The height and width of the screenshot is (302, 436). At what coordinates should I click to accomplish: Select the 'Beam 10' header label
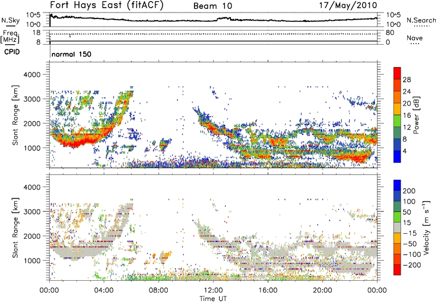[213, 6]
